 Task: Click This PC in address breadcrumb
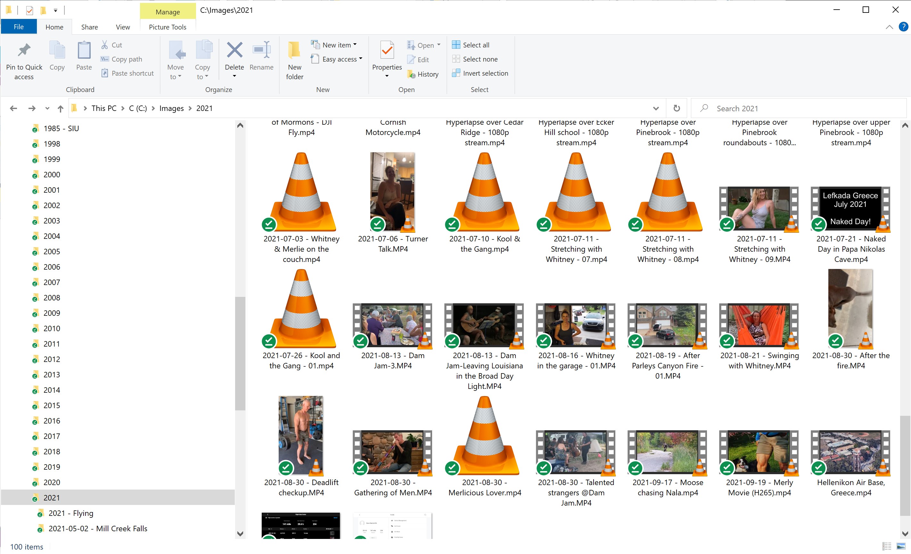click(x=104, y=108)
